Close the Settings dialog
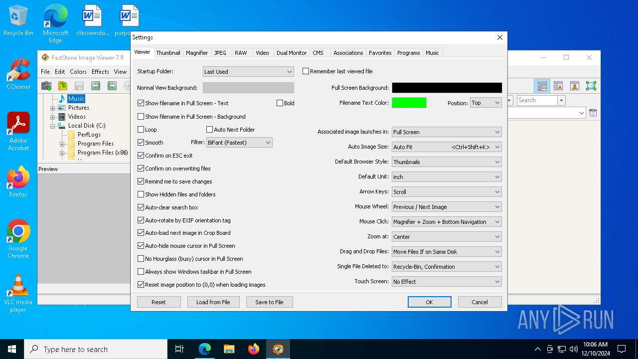 tap(500, 37)
